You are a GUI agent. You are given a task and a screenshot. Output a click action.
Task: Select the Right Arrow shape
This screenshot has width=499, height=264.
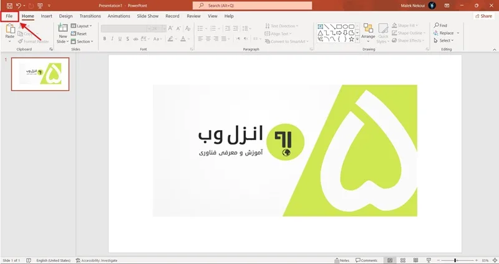coord(339,33)
